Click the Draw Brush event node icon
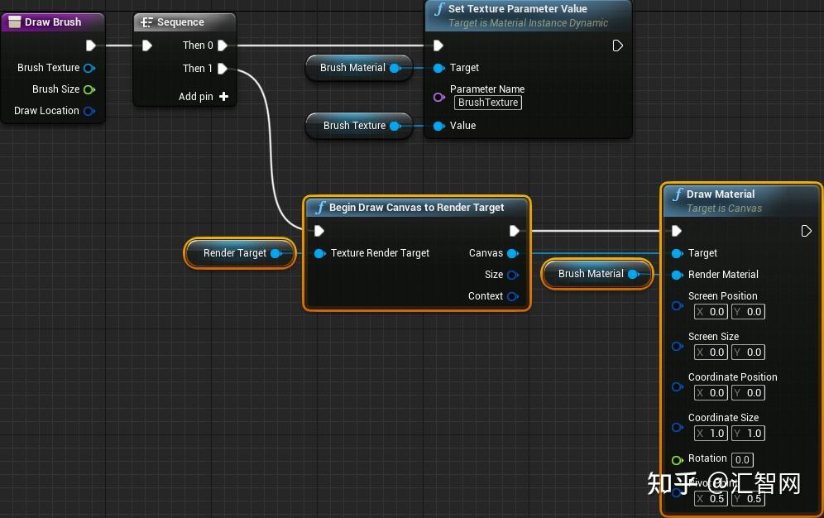 click(13, 22)
